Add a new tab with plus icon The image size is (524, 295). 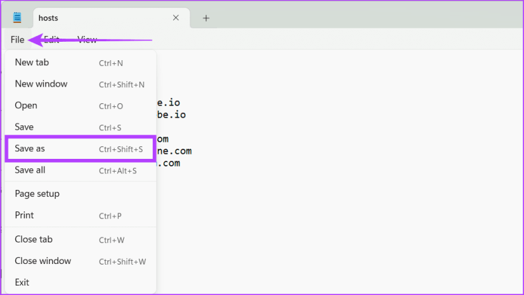(206, 18)
